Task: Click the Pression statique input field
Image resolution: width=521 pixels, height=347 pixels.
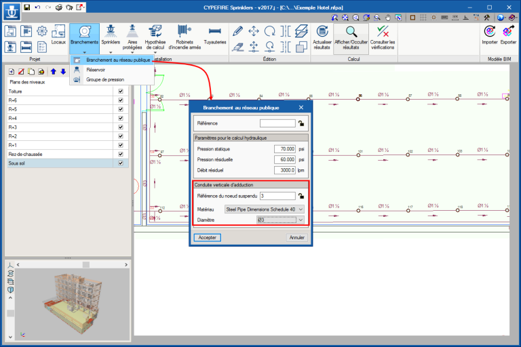Action: point(285,148)
